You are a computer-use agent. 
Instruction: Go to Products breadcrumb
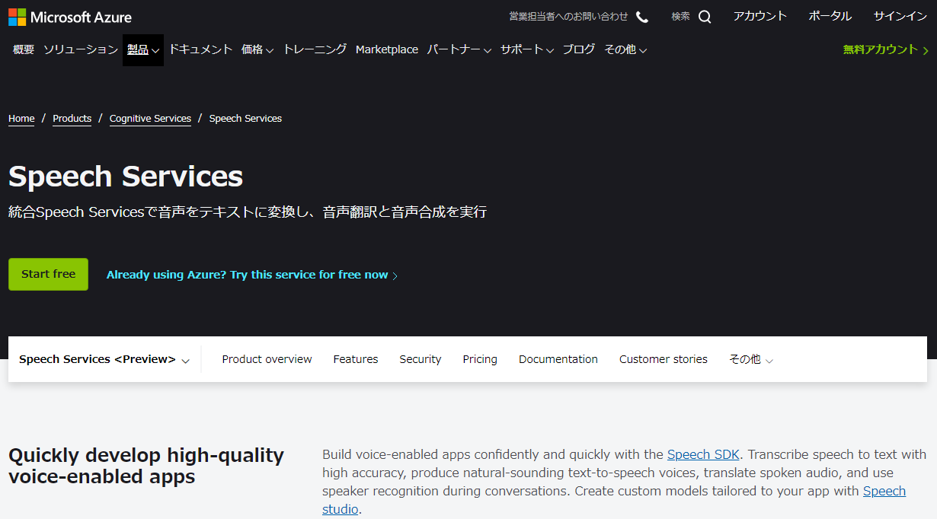72,119
